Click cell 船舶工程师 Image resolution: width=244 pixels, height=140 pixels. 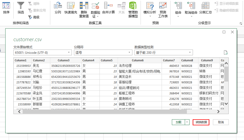(140, 93)
